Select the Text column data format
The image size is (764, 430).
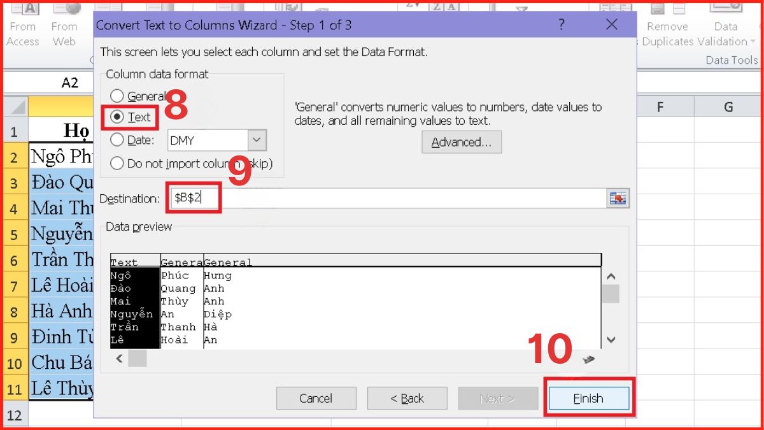118,117
